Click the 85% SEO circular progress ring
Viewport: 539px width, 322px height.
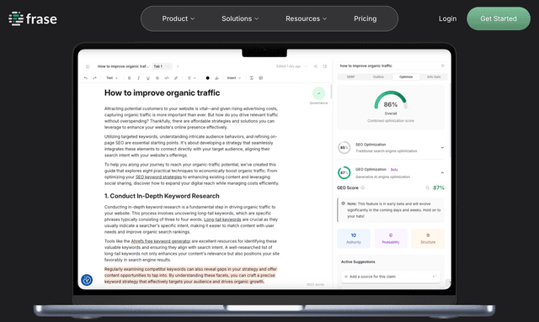pyautogui.click(x=344, y=148)
